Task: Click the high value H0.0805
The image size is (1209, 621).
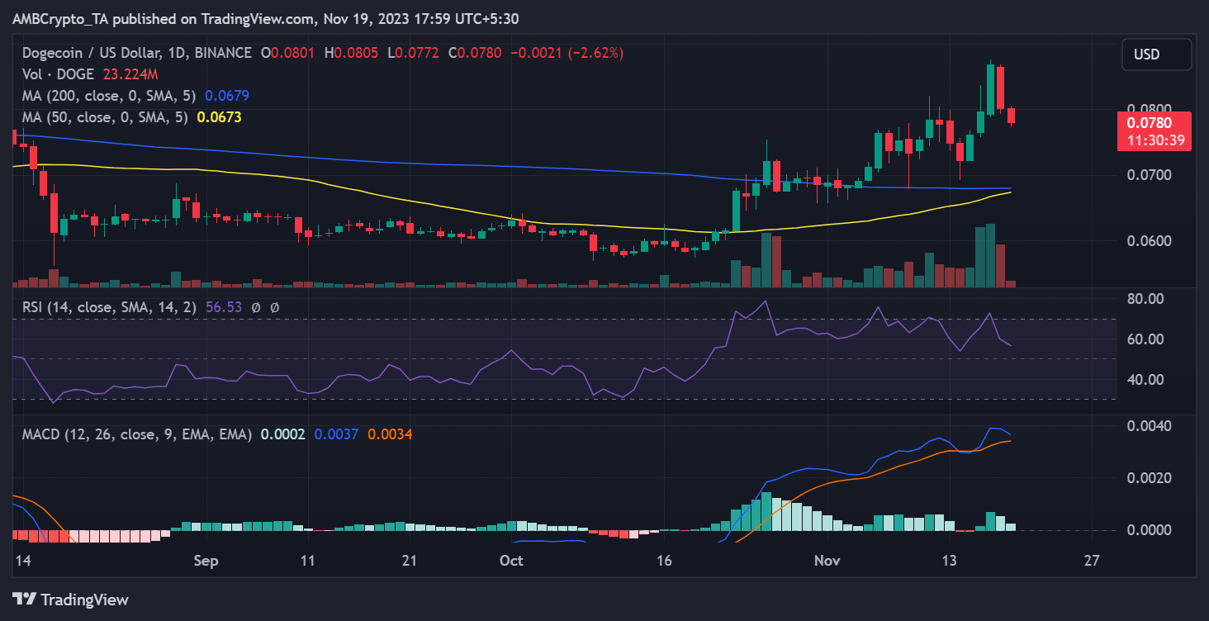Action: (351, 53)
